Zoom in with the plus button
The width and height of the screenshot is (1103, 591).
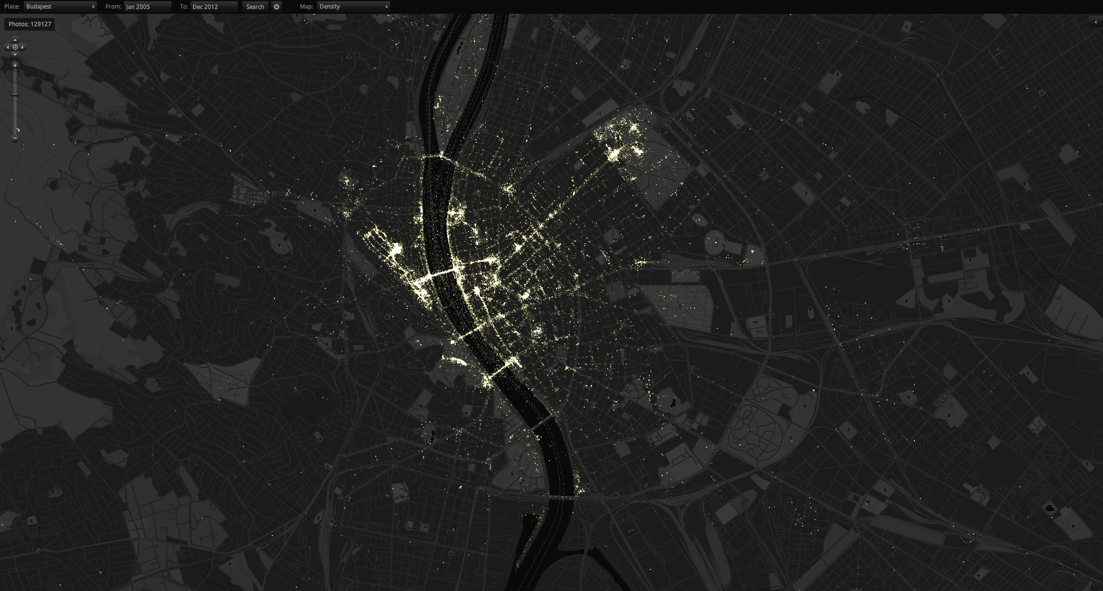click(x=15, y=65)
